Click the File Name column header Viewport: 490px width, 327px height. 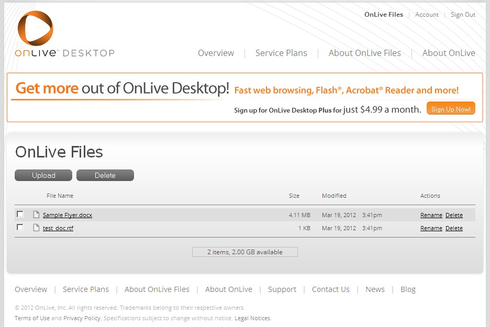pyautogui.click(x=60, y=196)
